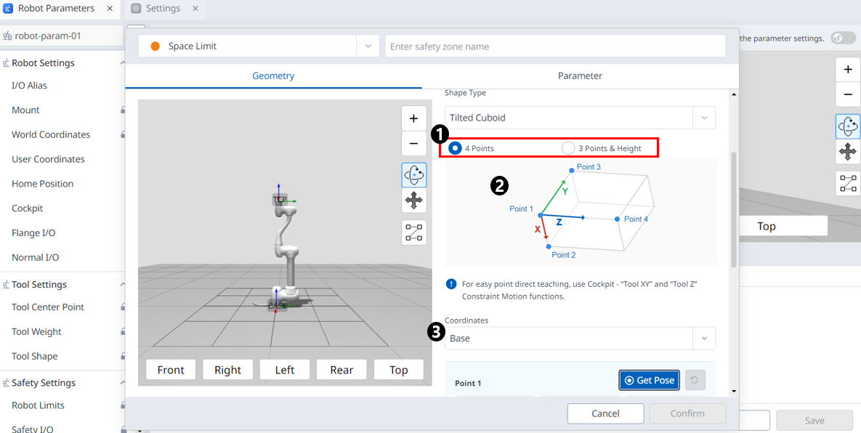This screenshot has height=433, width=861.
Task: Open the Coordinates Base dropdown
Action: [580, 338]
